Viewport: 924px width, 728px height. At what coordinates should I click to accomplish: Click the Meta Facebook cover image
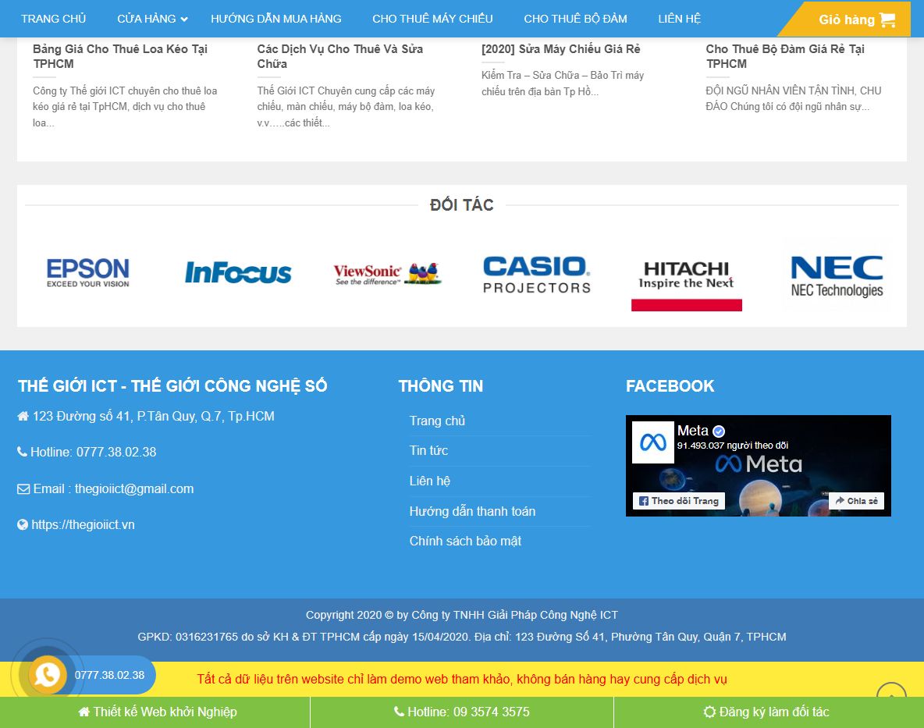tap(759, 466)
